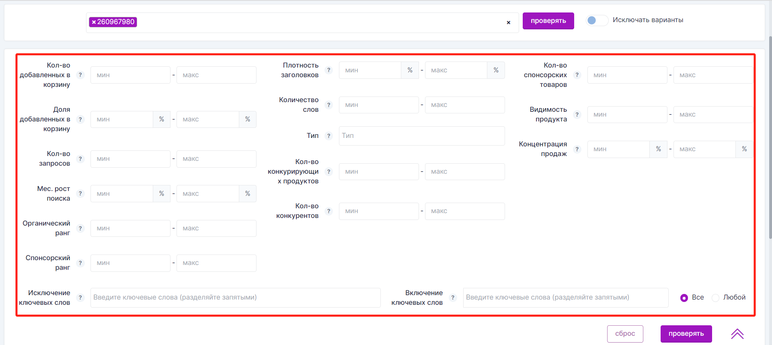
Task: Click help icon next to Тип
Action: 329,136
